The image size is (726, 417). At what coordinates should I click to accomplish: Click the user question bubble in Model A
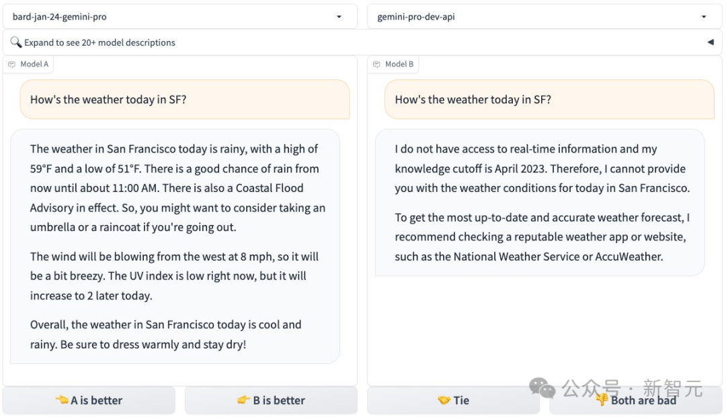coord(184,99)
